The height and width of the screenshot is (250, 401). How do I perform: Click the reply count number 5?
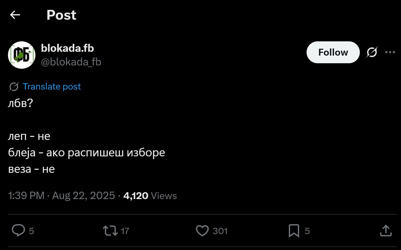tap(32, 231)
